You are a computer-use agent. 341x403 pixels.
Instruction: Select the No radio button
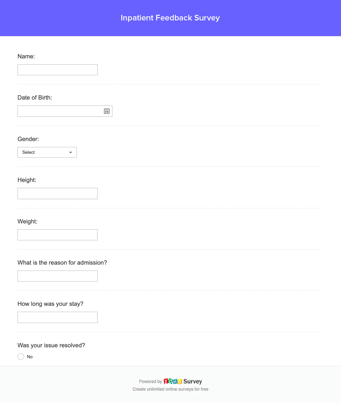click(x=21, y=356)
